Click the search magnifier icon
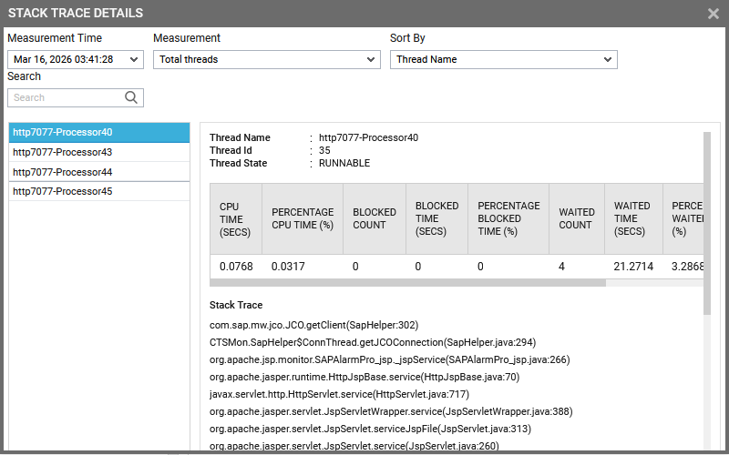Viewport: 729px width, 455px height. coord(131,97)
